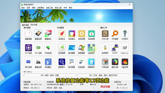Open the 注册表项 registry icon
Screen dimensions: 165x93
click(91, 48)
